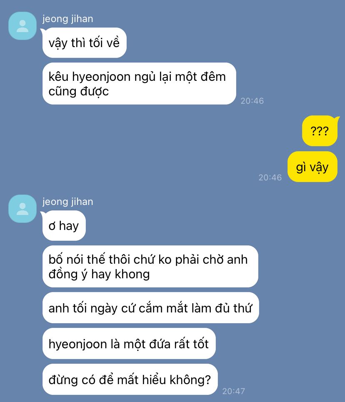Tap the yellow 'gì vậy' message bubble

(312, 167)
